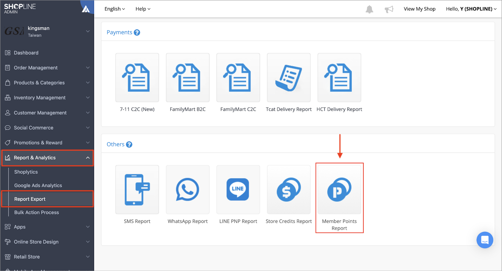Expand Online Store Design chevron
The height and width of the screenshot is (271, 502).
pos(88,242)
